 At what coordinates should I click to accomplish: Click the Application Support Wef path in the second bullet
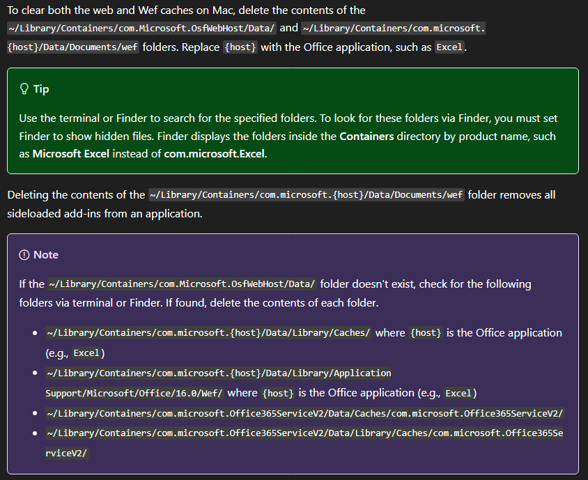[x=218, y=373]
